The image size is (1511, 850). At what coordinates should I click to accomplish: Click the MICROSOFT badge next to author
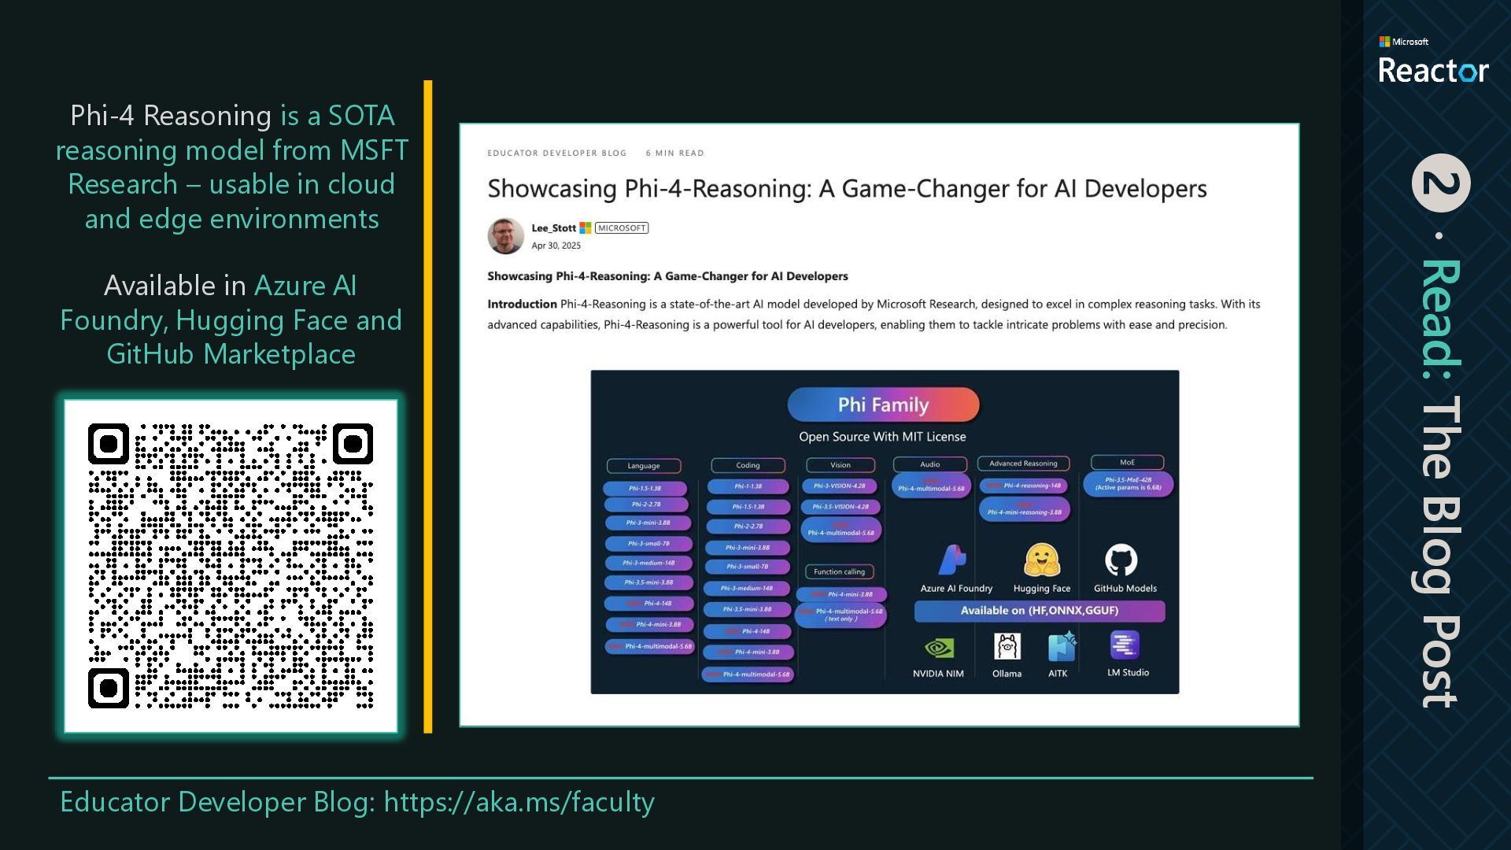click(x=622, y=228)
